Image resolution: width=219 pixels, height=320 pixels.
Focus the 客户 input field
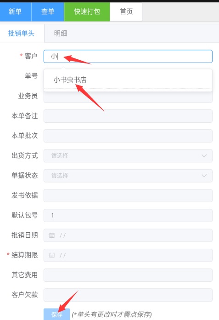pyautogui.click(x=128, y=57)
